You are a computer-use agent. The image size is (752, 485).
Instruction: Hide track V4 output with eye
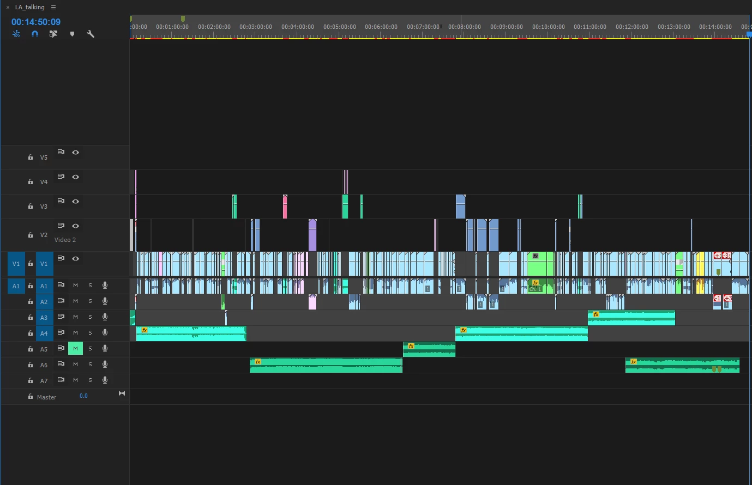coord(76,177)
